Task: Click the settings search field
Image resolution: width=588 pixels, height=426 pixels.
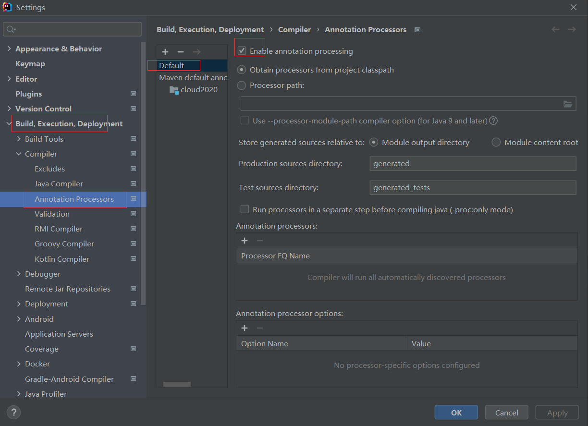Action: 72,29
